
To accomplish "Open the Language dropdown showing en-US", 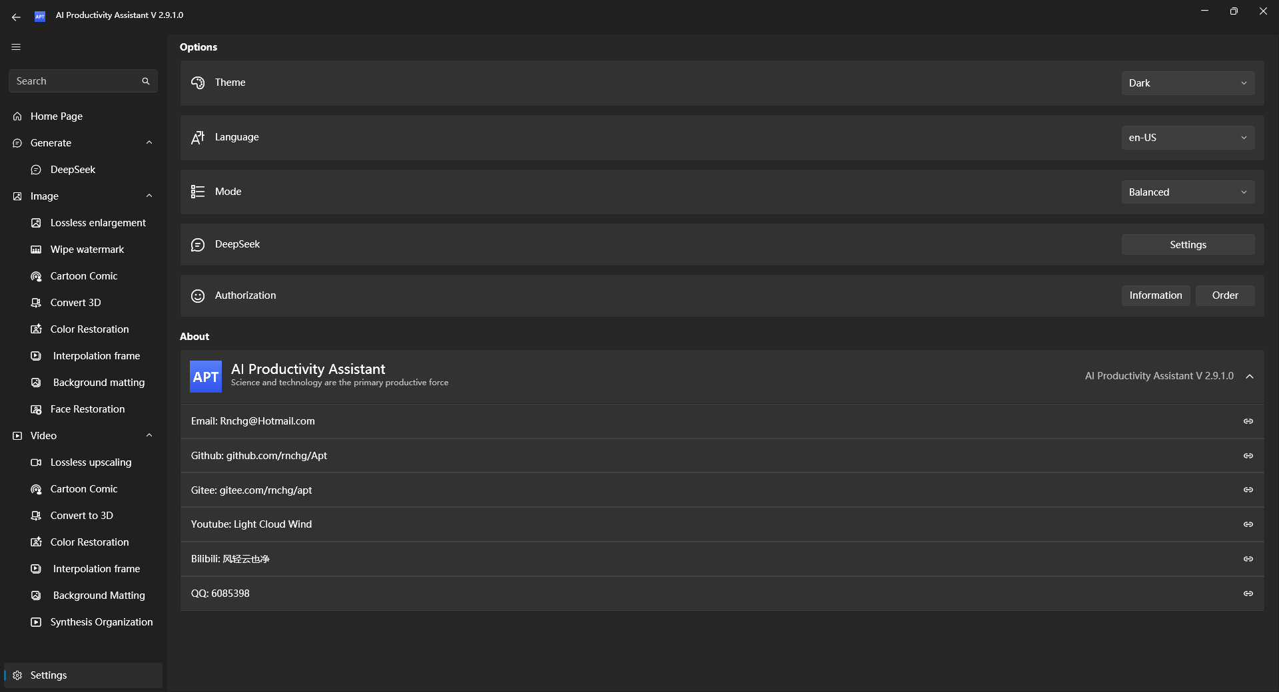I will pyautogui.click(x=1188, y=138).
